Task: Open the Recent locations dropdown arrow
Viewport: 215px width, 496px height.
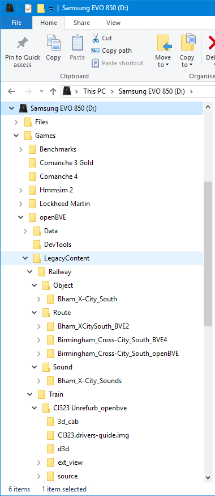Action: [41, 91]
